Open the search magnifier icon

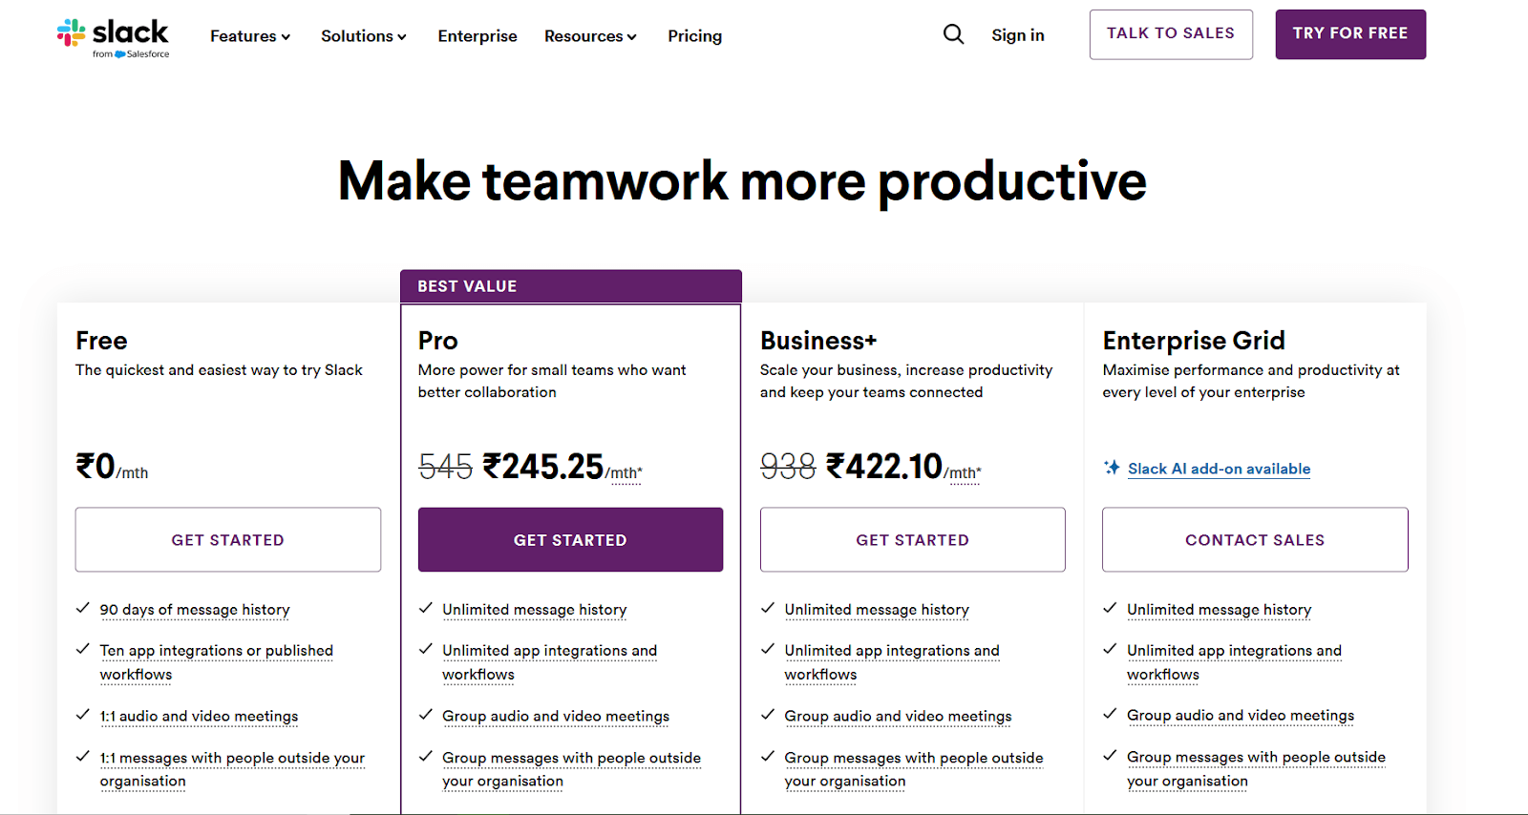(x=953, y=35)
